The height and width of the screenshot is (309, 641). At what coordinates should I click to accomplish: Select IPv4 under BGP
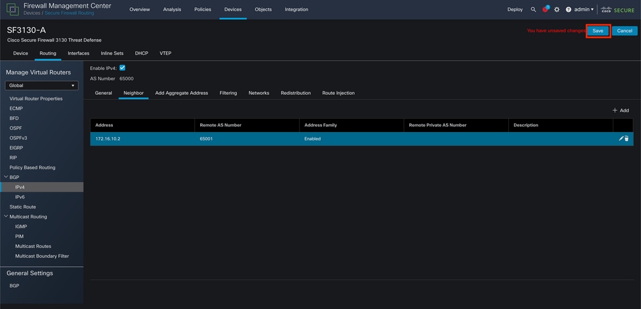point(42,187)
